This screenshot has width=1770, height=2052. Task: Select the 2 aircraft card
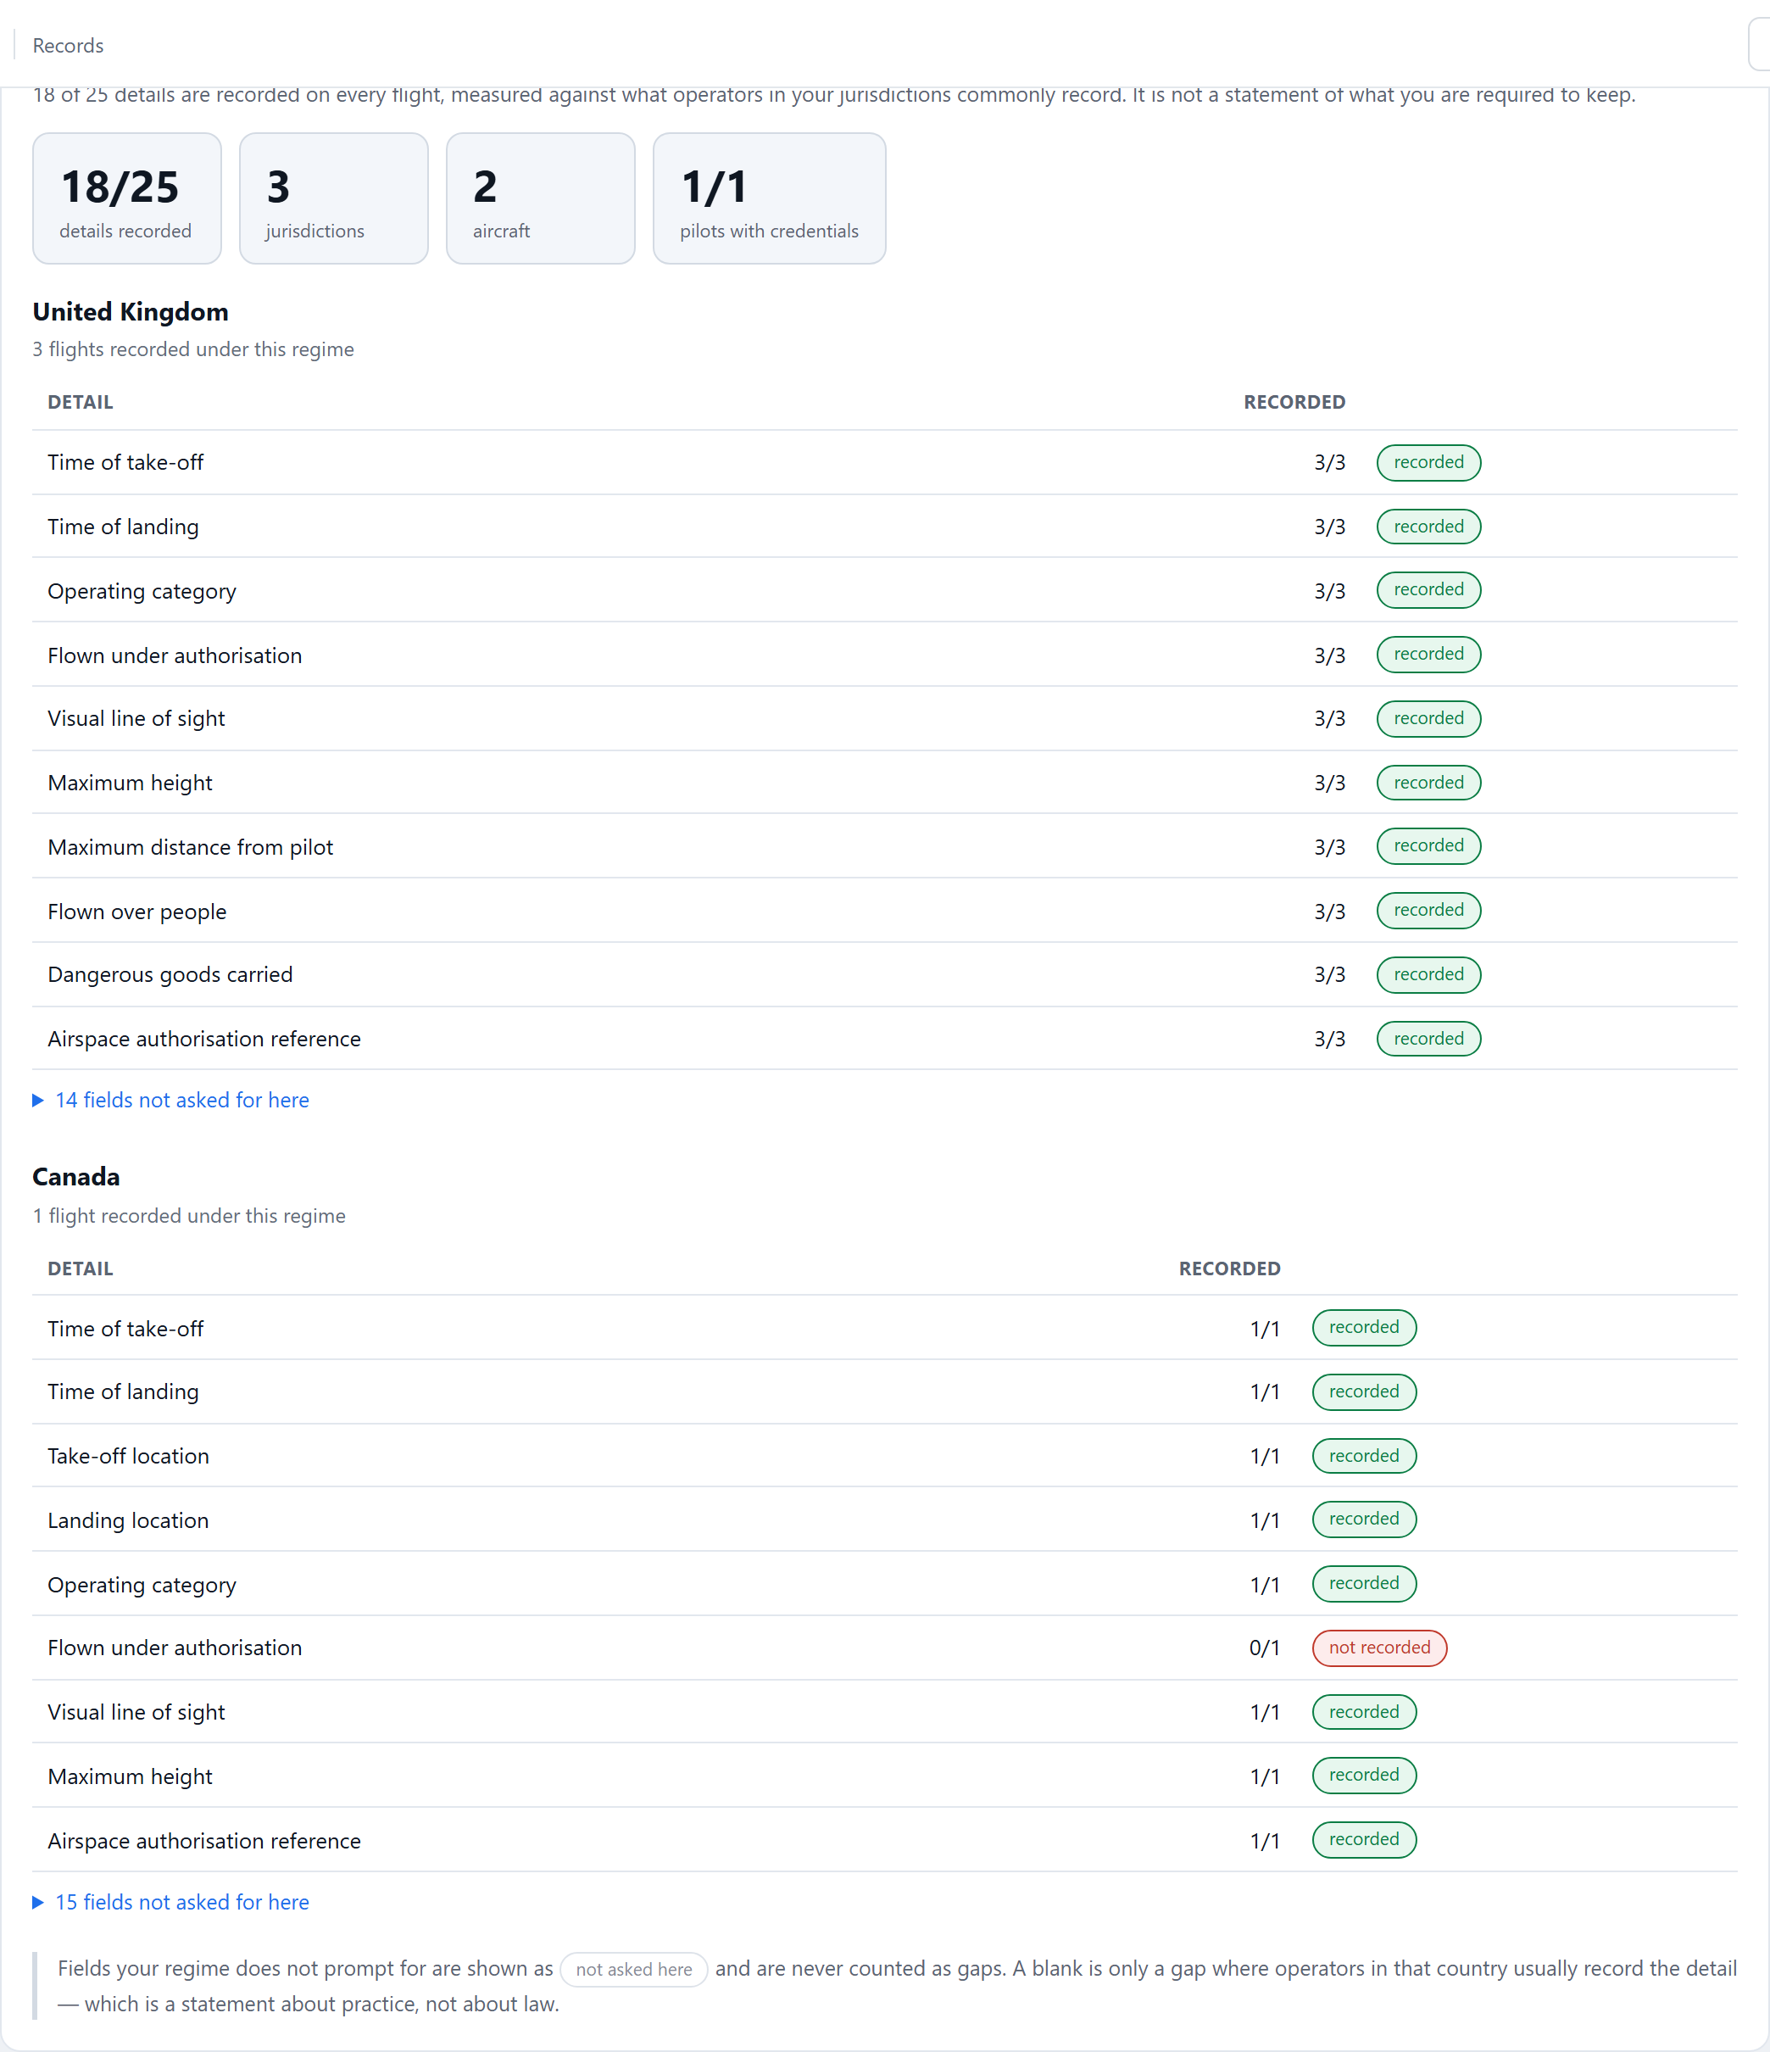[541, 199]
